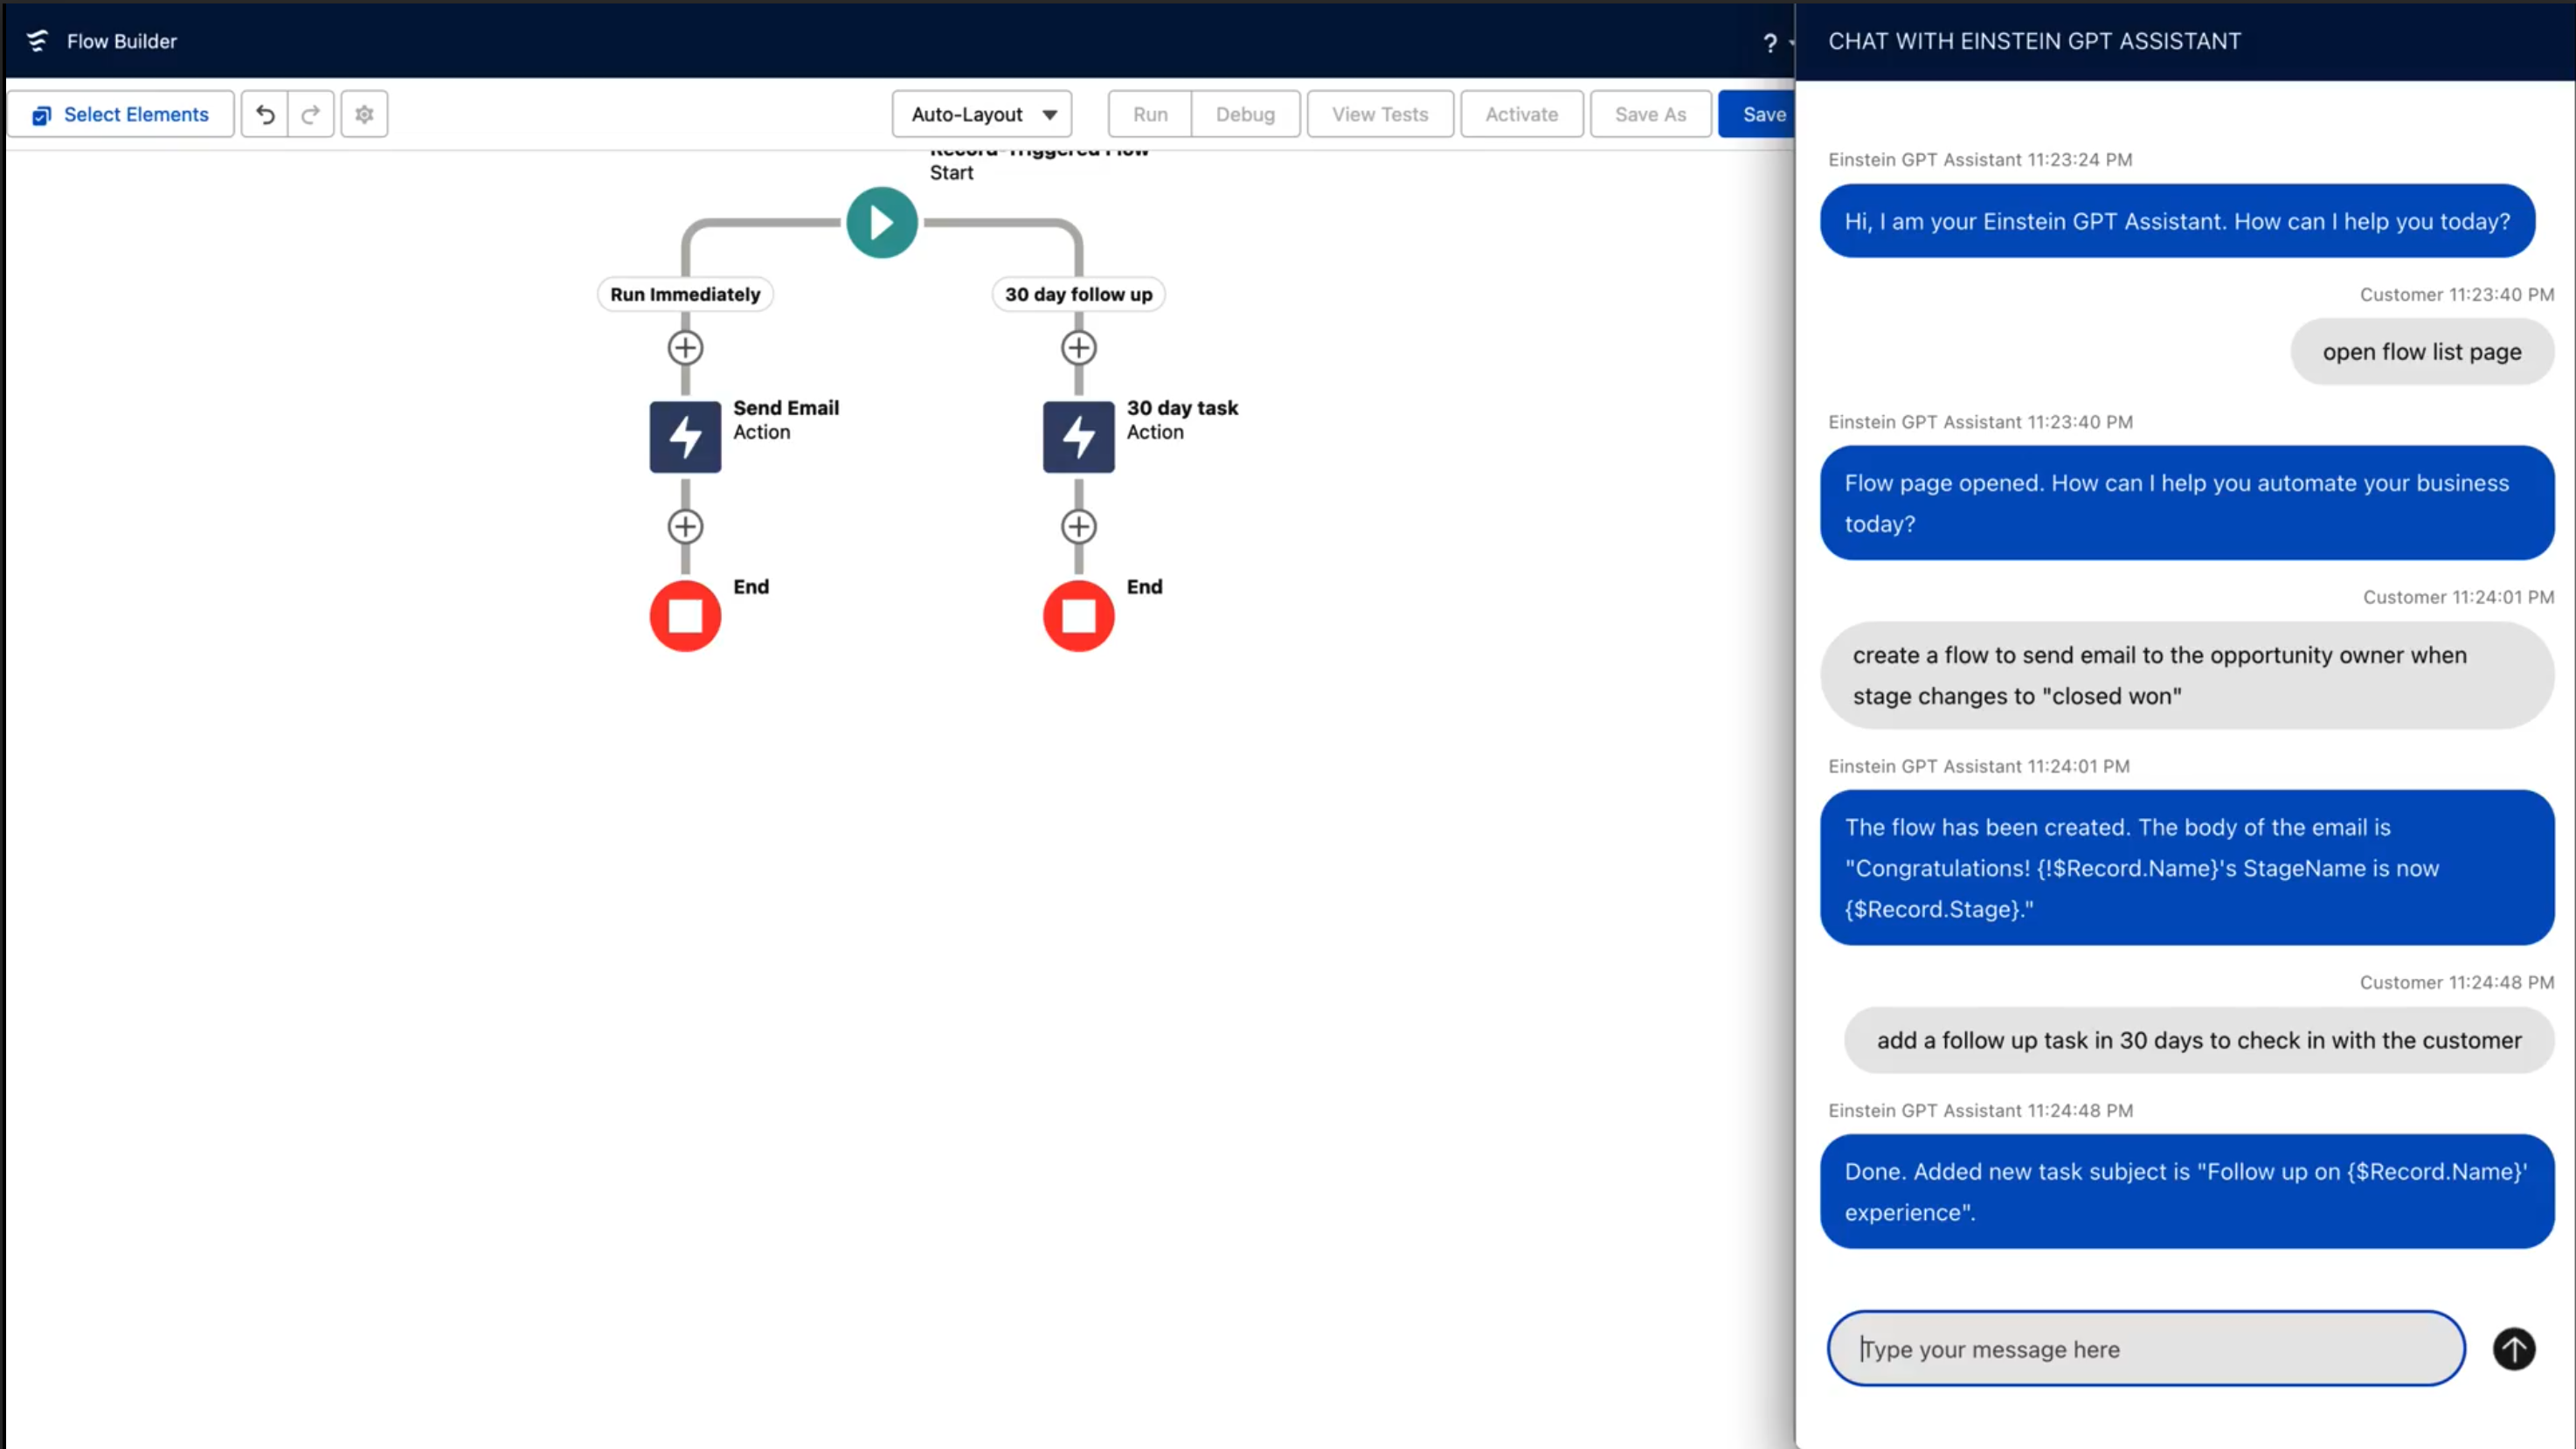Image resolution: width=2576 pixels, height=1449 pixels.
Task: Open flow settings via the gear icon
Action: click(x=363, y=114)
